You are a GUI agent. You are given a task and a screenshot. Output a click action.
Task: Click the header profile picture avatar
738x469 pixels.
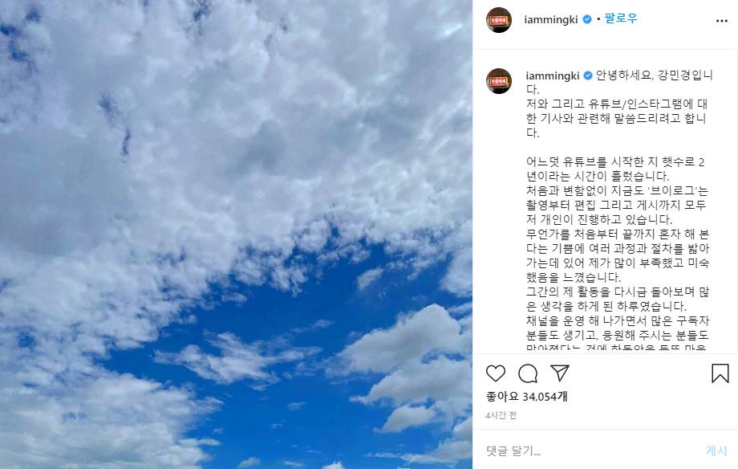pos(499,20)
